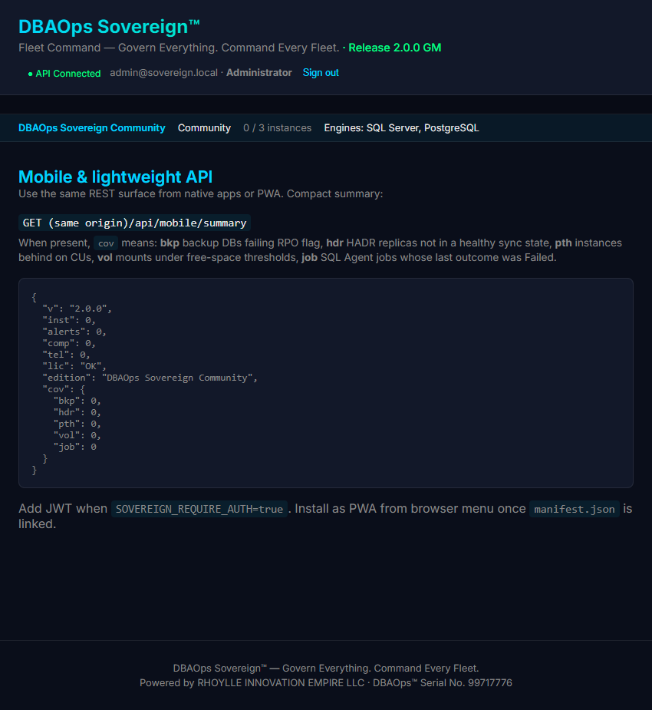The width and height of the screenshot is (652, 710).
Task: Click the admin@sovereign.local account text
Action: click(x=164, y=72)
